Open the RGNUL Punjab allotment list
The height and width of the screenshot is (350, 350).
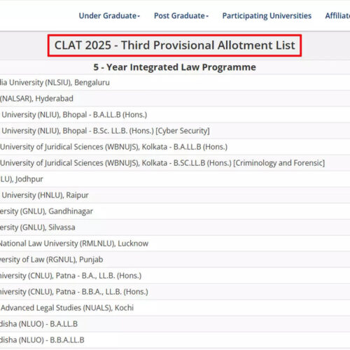coord(52,260)
